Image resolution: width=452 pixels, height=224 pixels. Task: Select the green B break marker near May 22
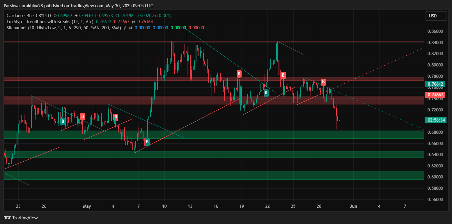pos(266,93)
